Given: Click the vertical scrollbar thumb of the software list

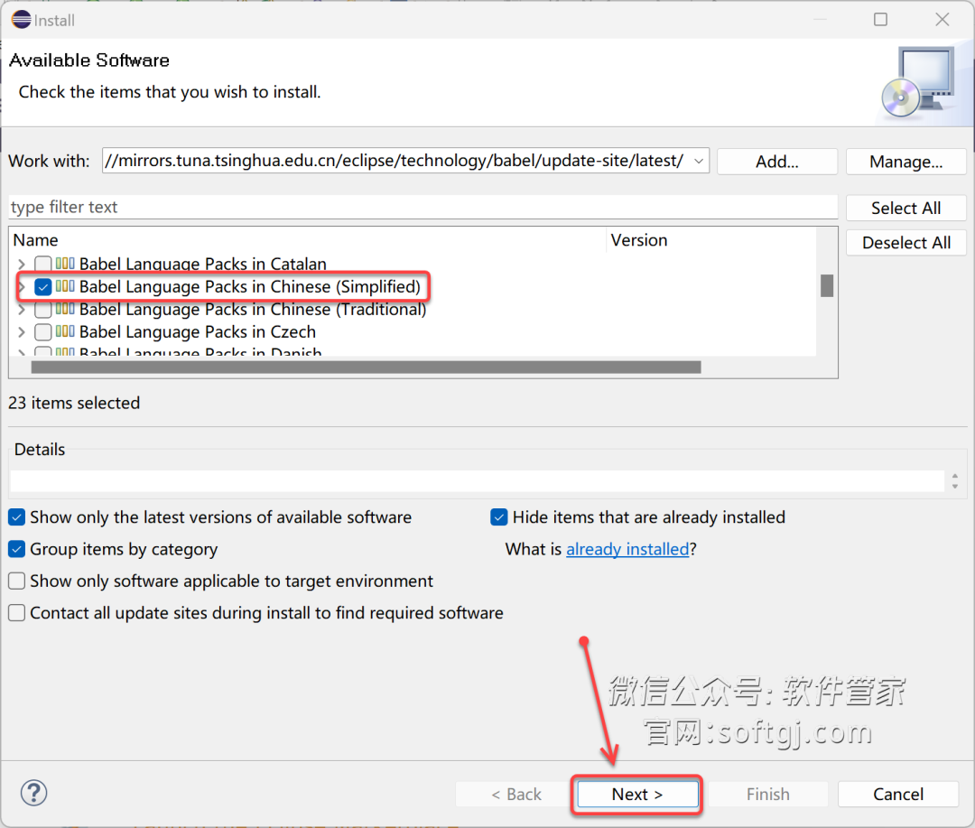Looking at the screenshot, I should click(826, 285).
